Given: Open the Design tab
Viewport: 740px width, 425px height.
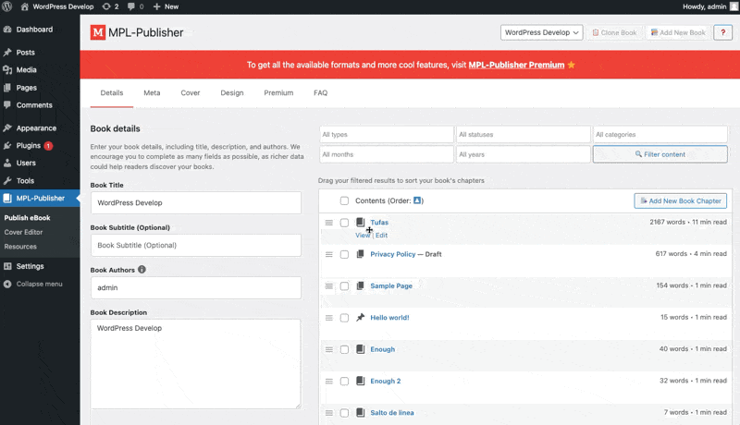Looking at the screenshot, I should click(x=232, y=93).
